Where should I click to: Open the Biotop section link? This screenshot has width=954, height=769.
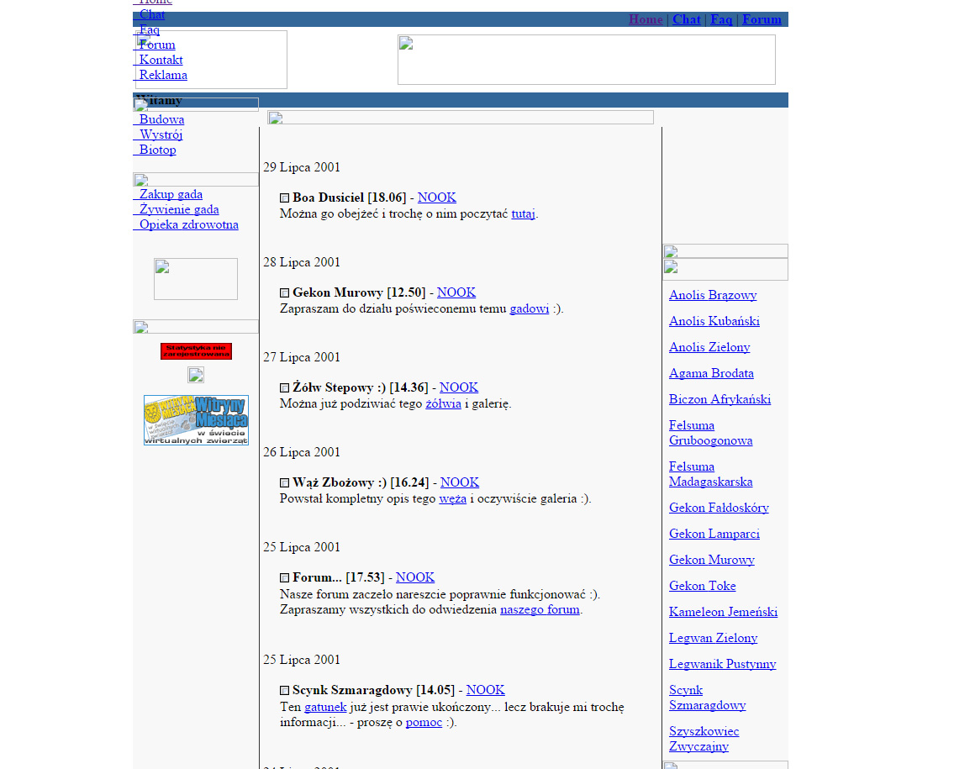pos(157,150)
